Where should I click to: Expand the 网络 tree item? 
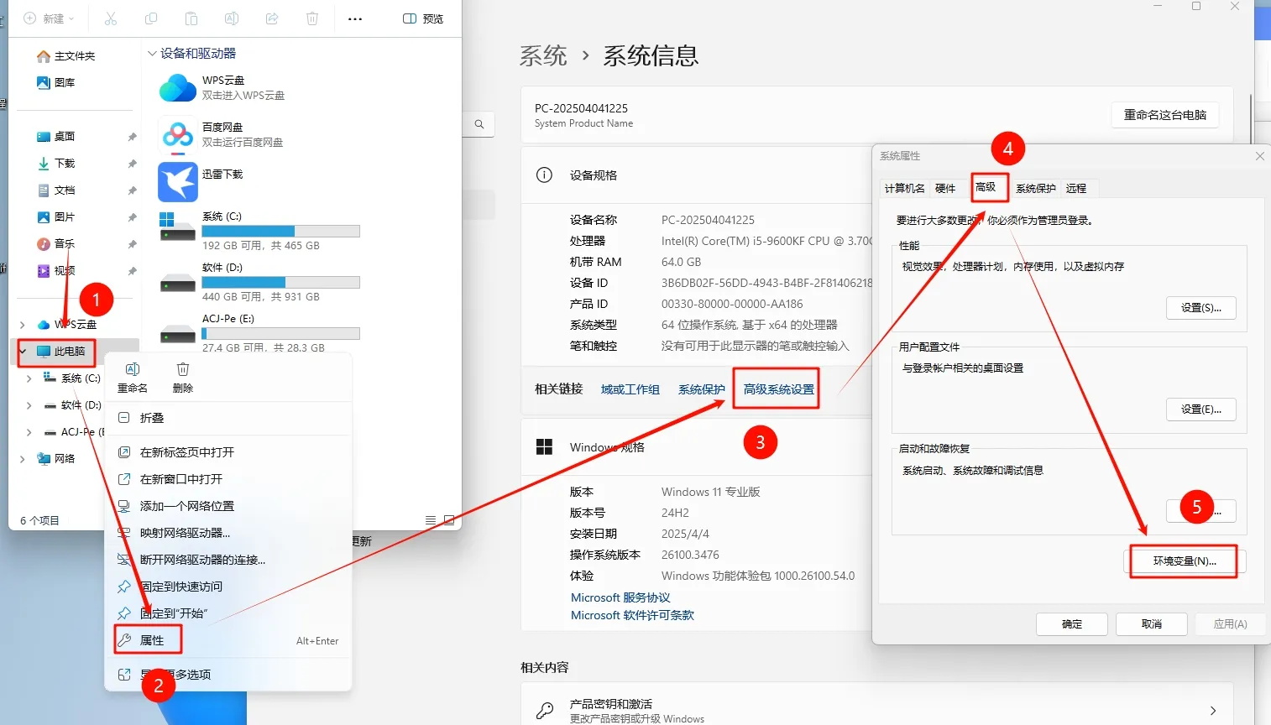(21, 458)
